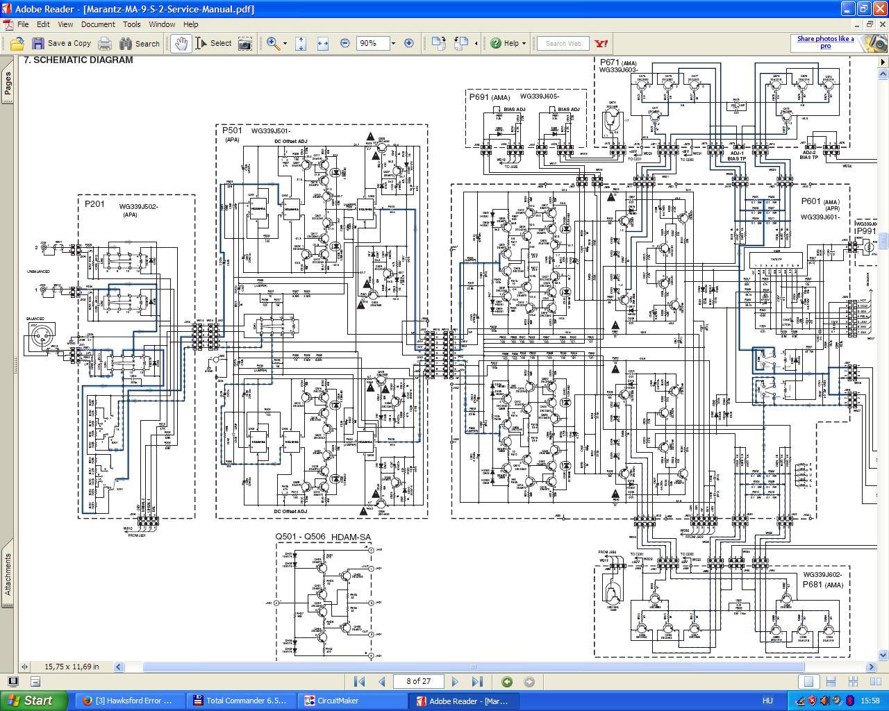Viewport: 889px width, 711px height.
Task: Zoom out with the minus button
Action: (345, 43)
